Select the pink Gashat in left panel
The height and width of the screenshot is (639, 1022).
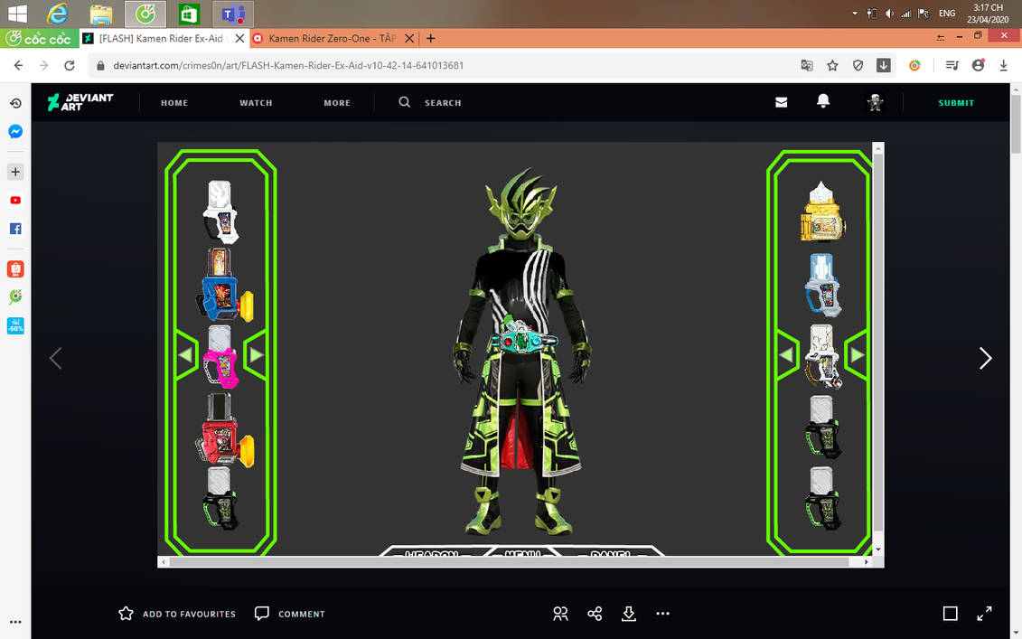220,357
